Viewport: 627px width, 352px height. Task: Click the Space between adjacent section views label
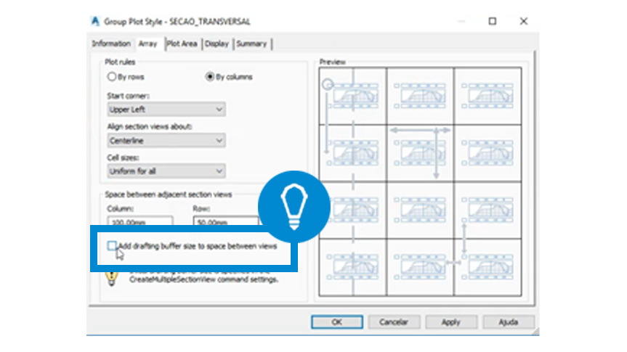[169, 195]
